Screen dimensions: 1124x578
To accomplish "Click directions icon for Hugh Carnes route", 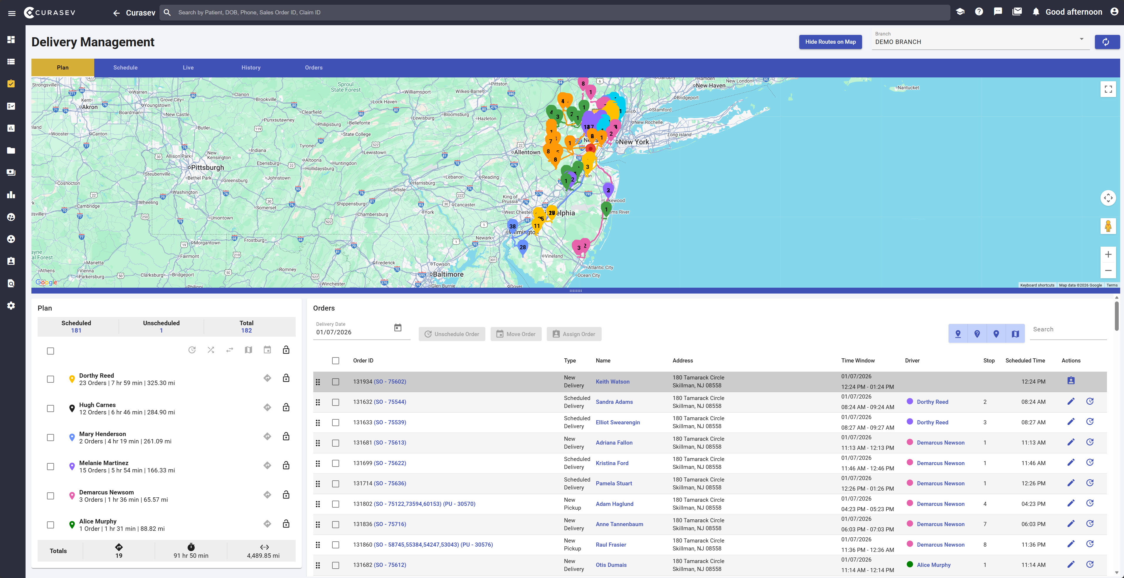I will pyautogui.click(x=267, y=408).
